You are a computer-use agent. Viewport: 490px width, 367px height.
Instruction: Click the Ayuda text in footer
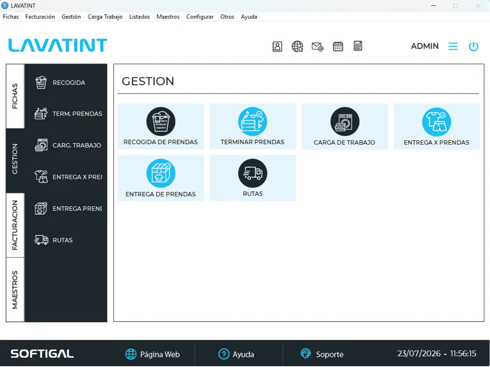243,354
